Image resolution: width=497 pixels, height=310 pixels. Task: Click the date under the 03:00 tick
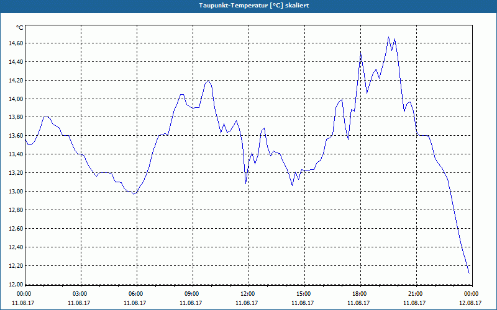tap(79, 303)
